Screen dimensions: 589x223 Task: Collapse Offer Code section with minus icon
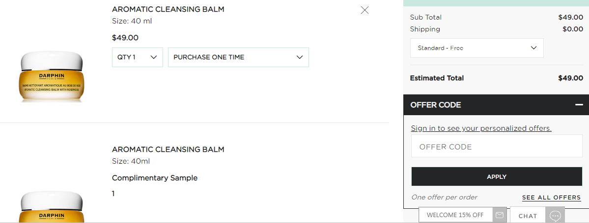pyautogui.click(x=579, y=105)
